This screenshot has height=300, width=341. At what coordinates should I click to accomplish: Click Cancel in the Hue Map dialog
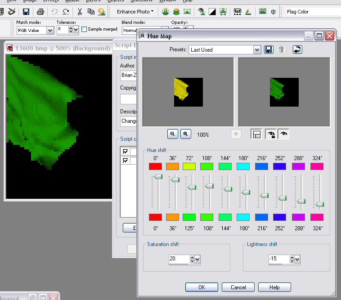pos(238,287)
